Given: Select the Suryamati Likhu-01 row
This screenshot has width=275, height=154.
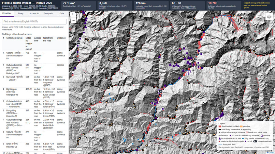Looking at the screenshot, I should click(34, 81).
